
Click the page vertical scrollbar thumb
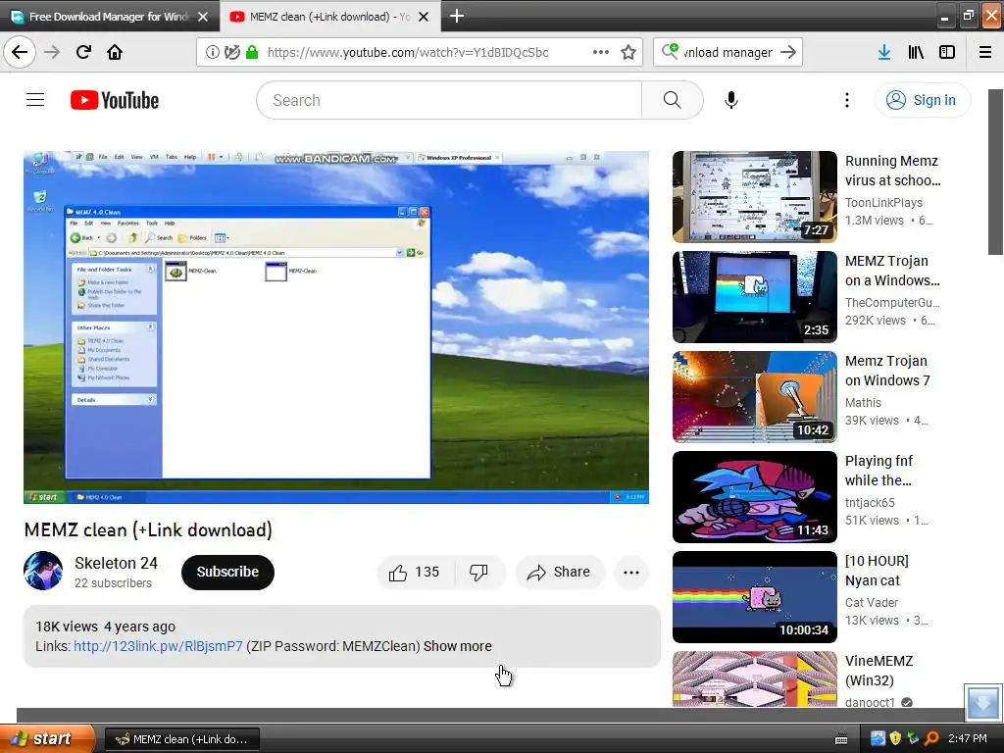[x=996, y=172]
